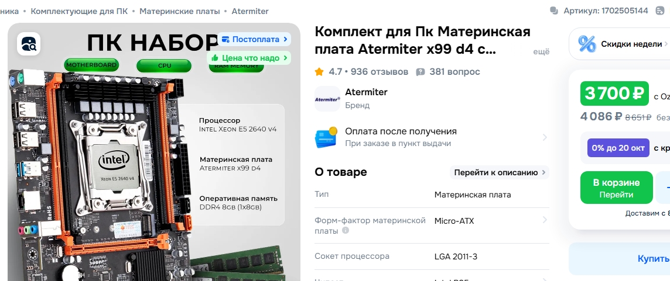Click the Сокет процессора label
The height and width of the screenshot is (281, 670).
tap(351, 256)
